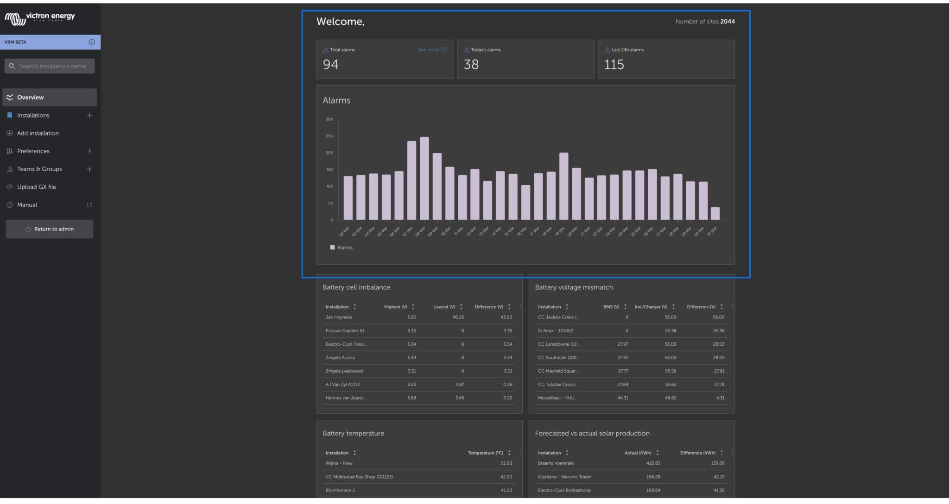Click the info icon next to VRM BETA

point(91,42)
